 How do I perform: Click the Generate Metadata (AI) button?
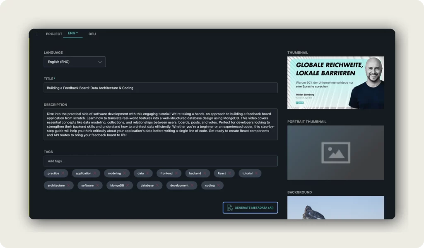(251, 208)
